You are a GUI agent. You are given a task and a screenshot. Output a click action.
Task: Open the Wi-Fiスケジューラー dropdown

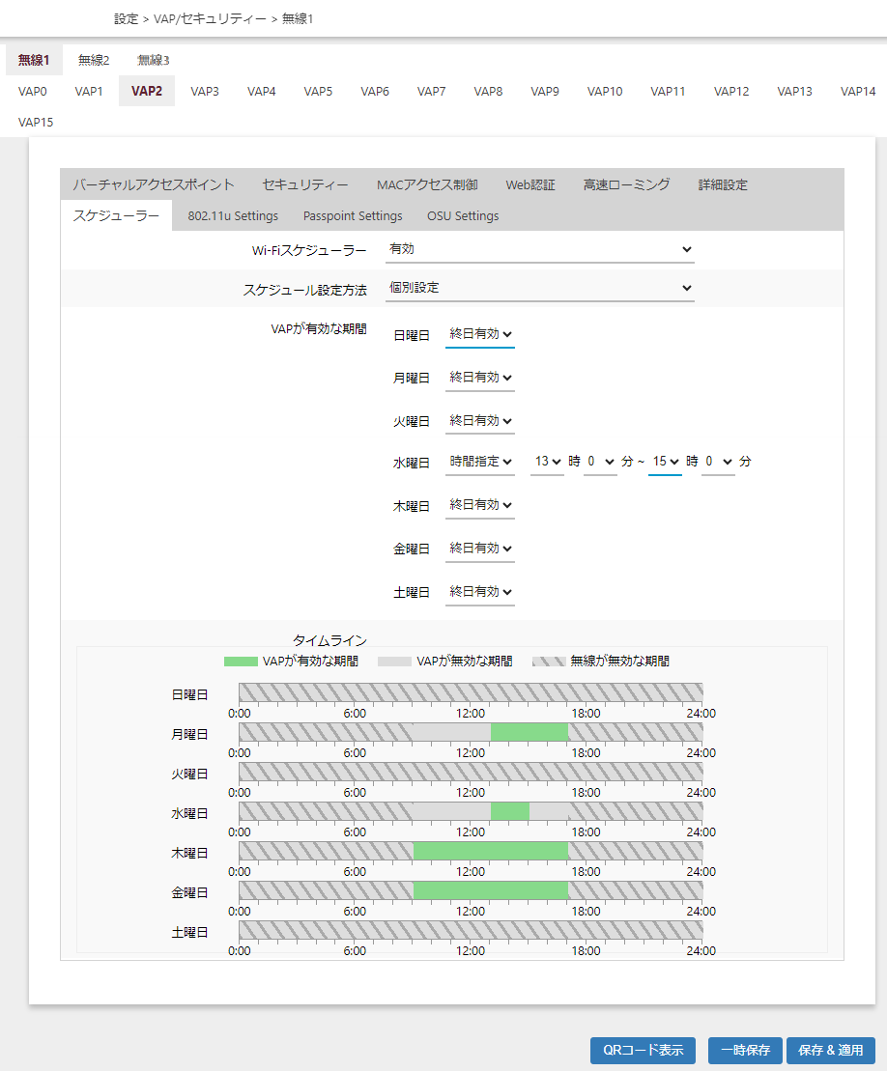[539, 249]
